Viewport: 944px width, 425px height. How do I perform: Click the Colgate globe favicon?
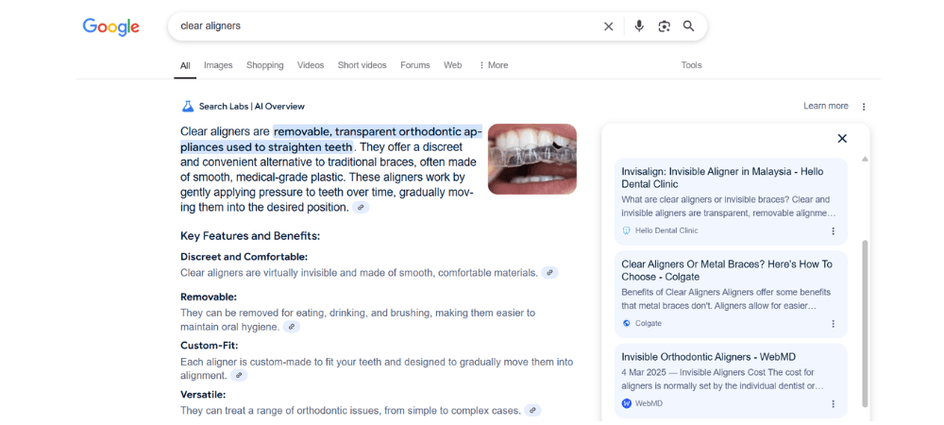pyautogui.click(x=626, y=323)
